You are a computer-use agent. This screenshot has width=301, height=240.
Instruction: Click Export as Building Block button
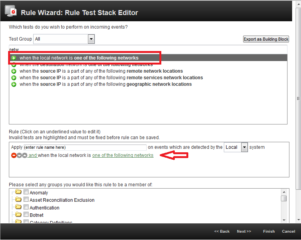point(266,39)
